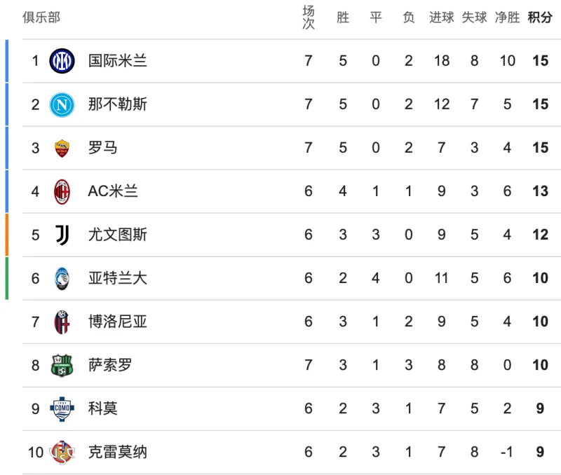Click the Bologna club crest
This screenshot has width=561, height=475.
[62, 322]
